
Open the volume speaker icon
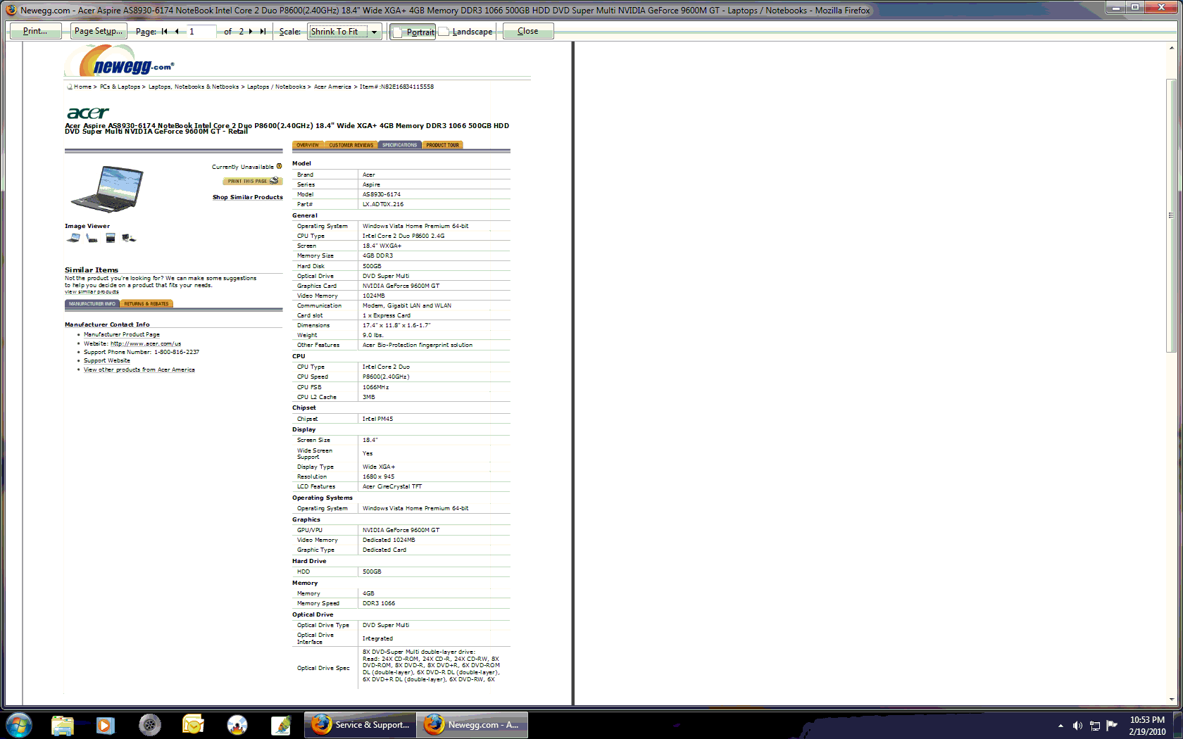(1077, 726)
